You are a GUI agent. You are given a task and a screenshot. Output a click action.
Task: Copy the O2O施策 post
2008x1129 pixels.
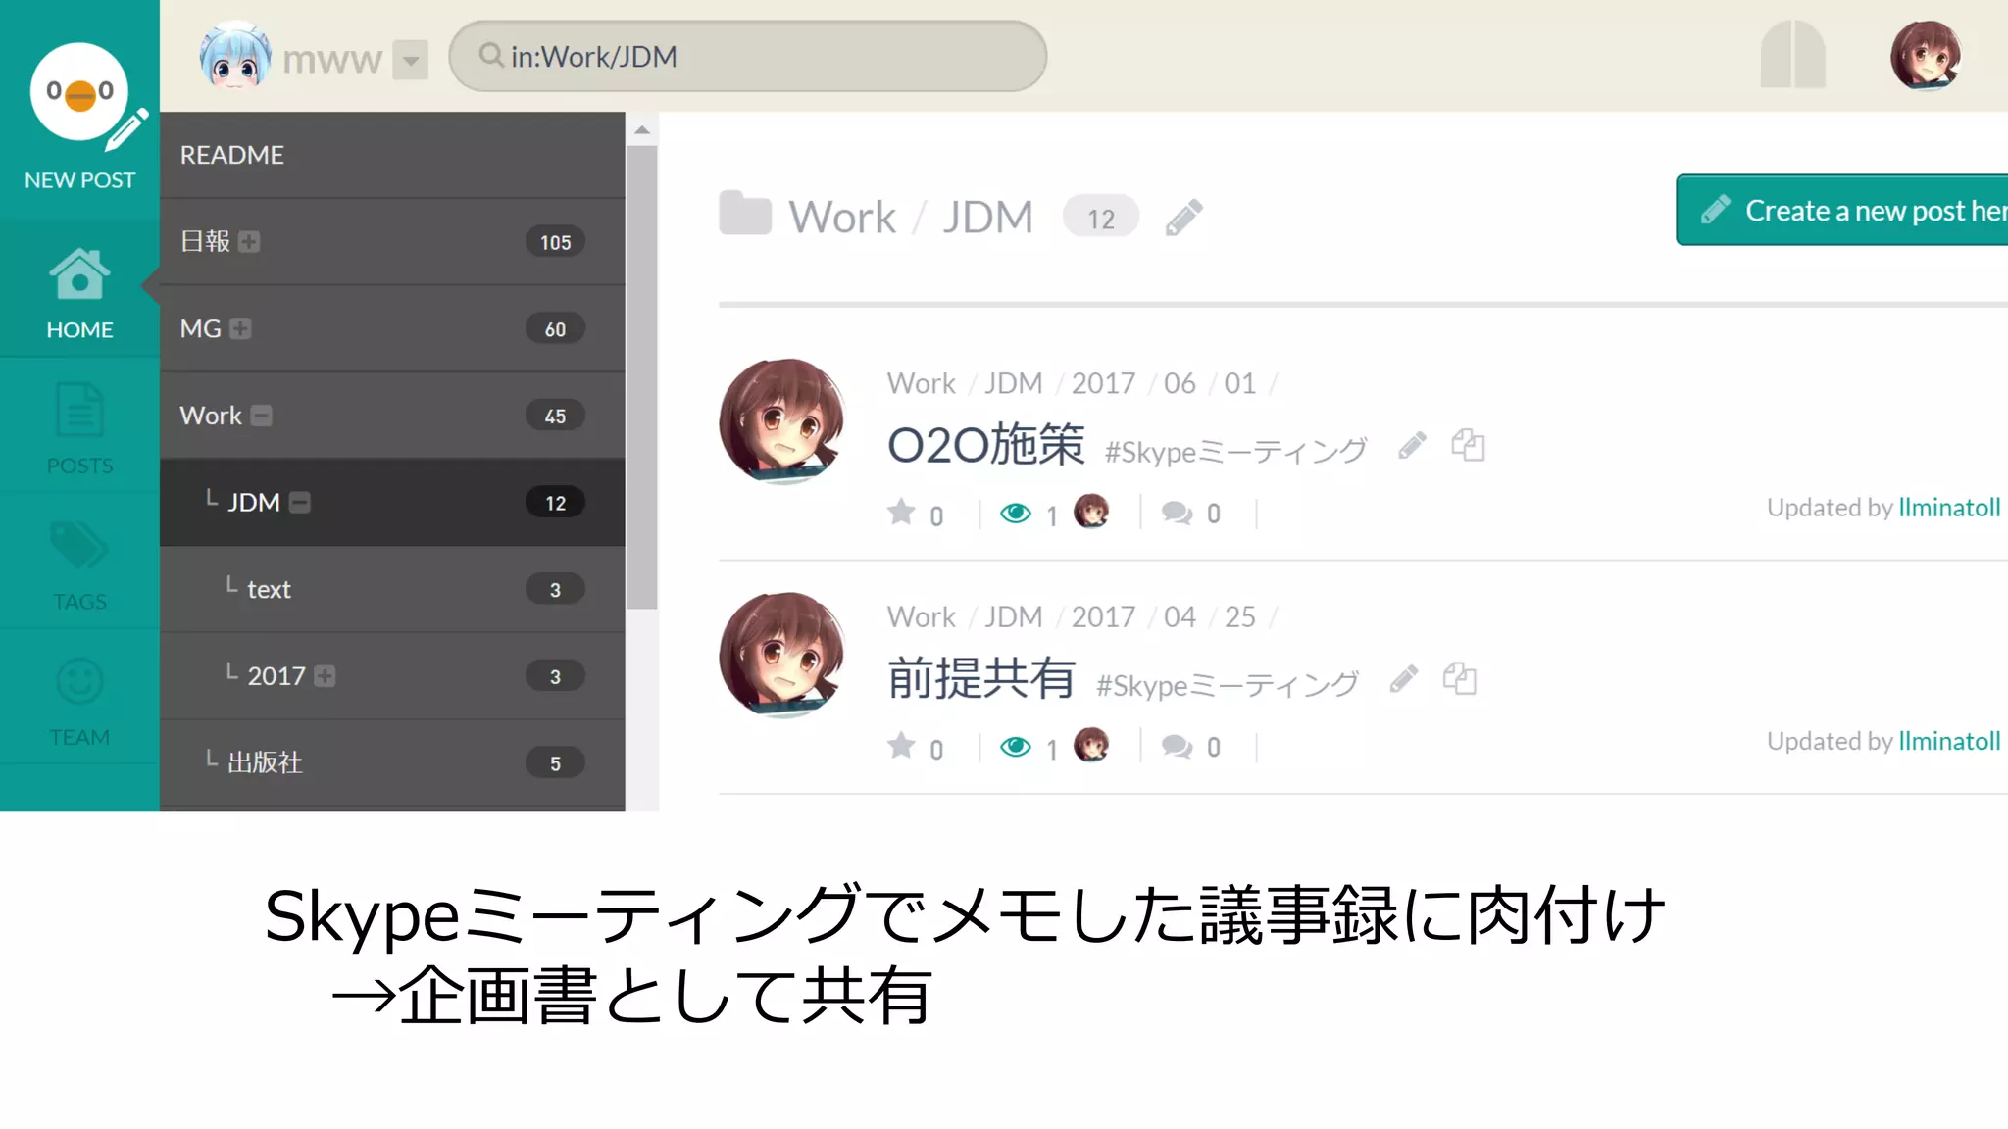tap(1468, 445)
